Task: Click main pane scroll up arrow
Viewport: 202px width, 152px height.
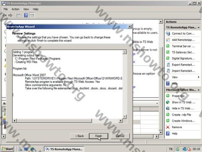Action: (x=161, y=21)
